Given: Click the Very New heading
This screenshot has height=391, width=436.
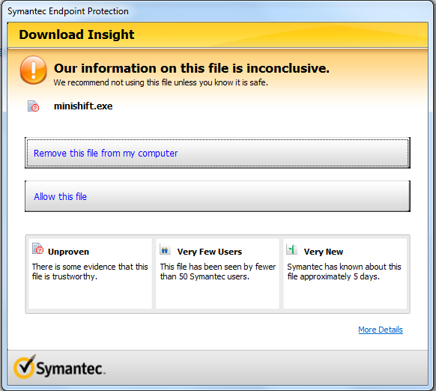Looking at the screenshot, I should [x=324, y=252].
